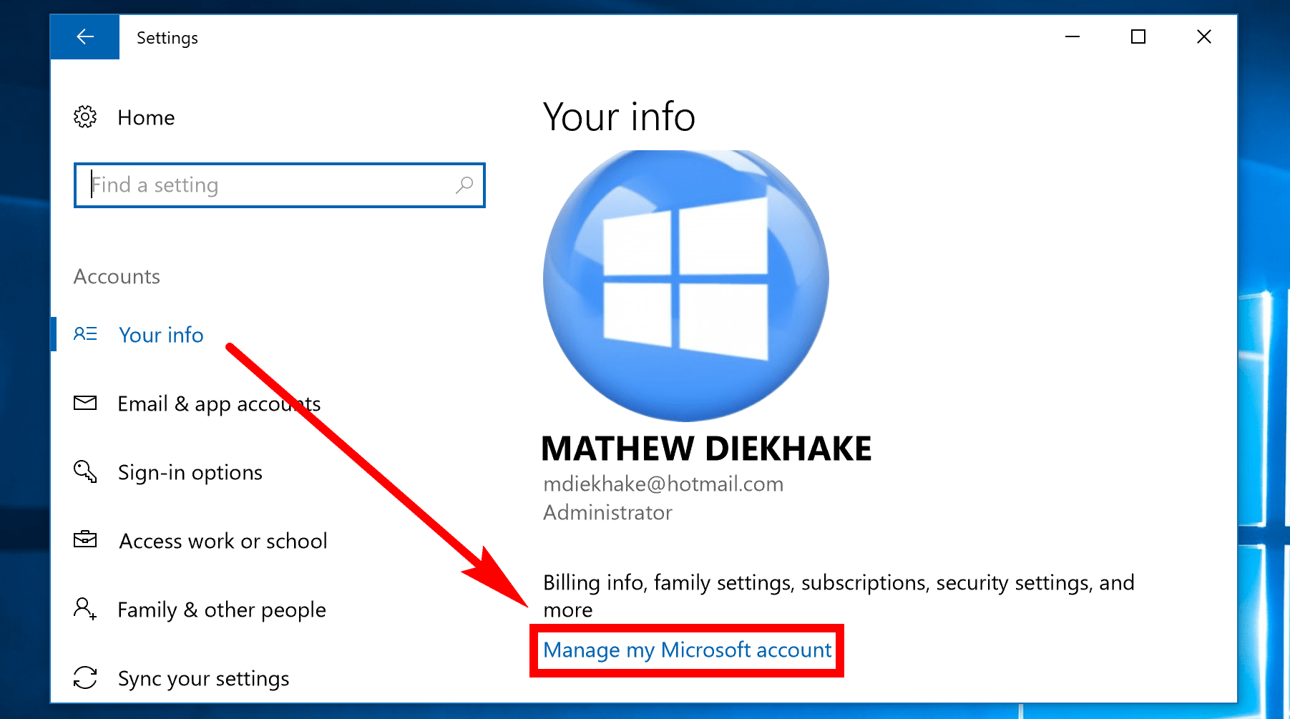The height and width of the screenshot is (719, 1290).
Task: Click the magnifier icon in search box
Action: click(x=464, y=185)
